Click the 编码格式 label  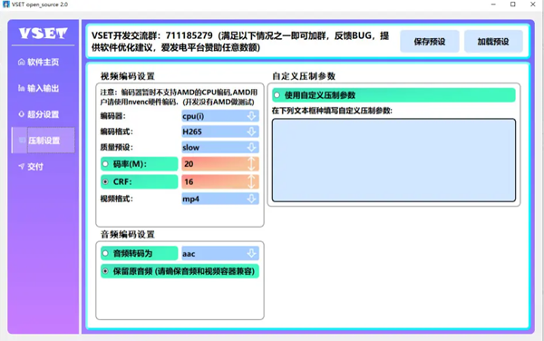pyautogui.click(x=116, y=132)
